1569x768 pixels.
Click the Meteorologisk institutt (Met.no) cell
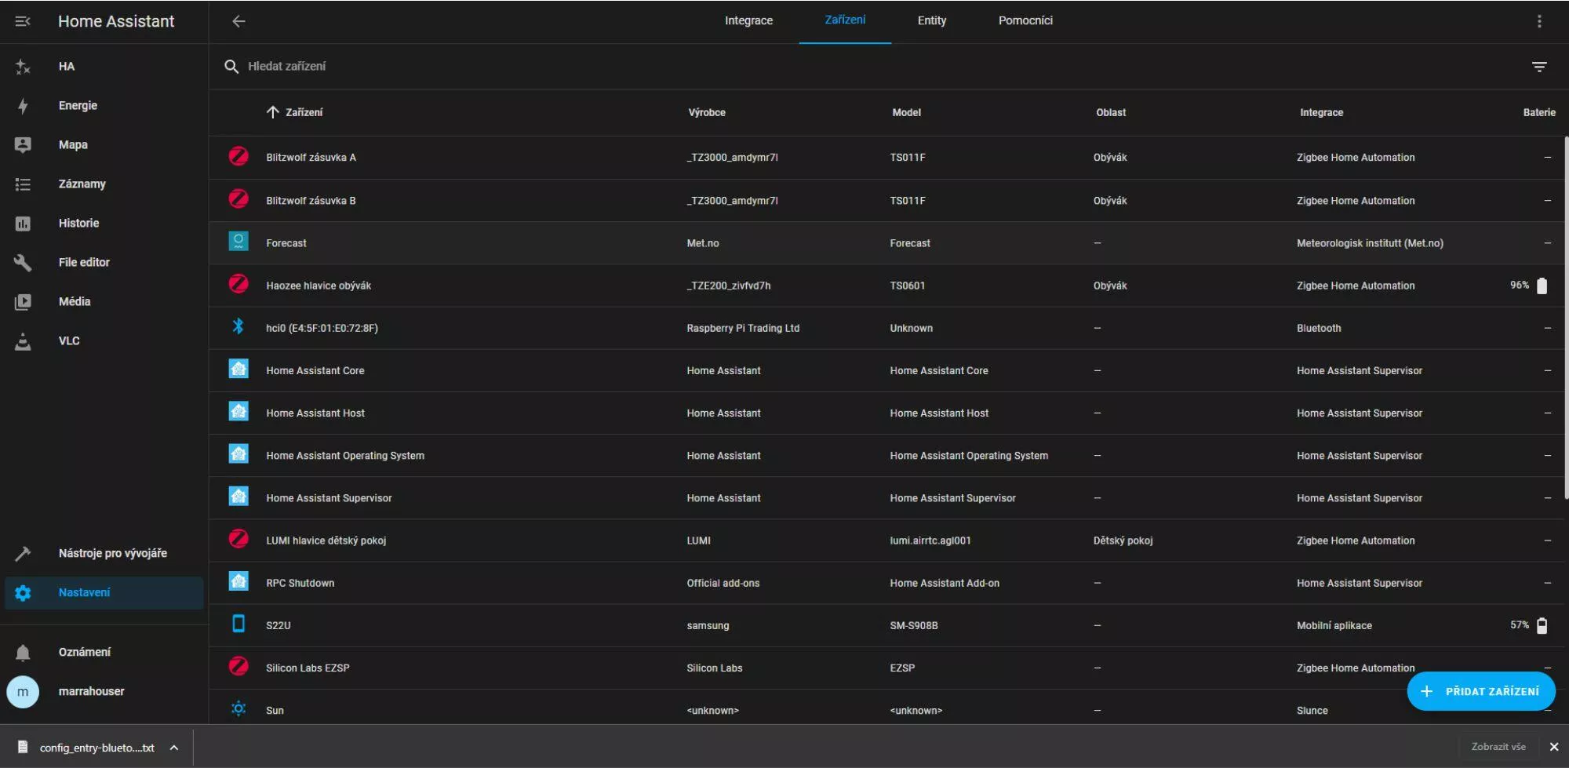click(x=1370, y=243)
